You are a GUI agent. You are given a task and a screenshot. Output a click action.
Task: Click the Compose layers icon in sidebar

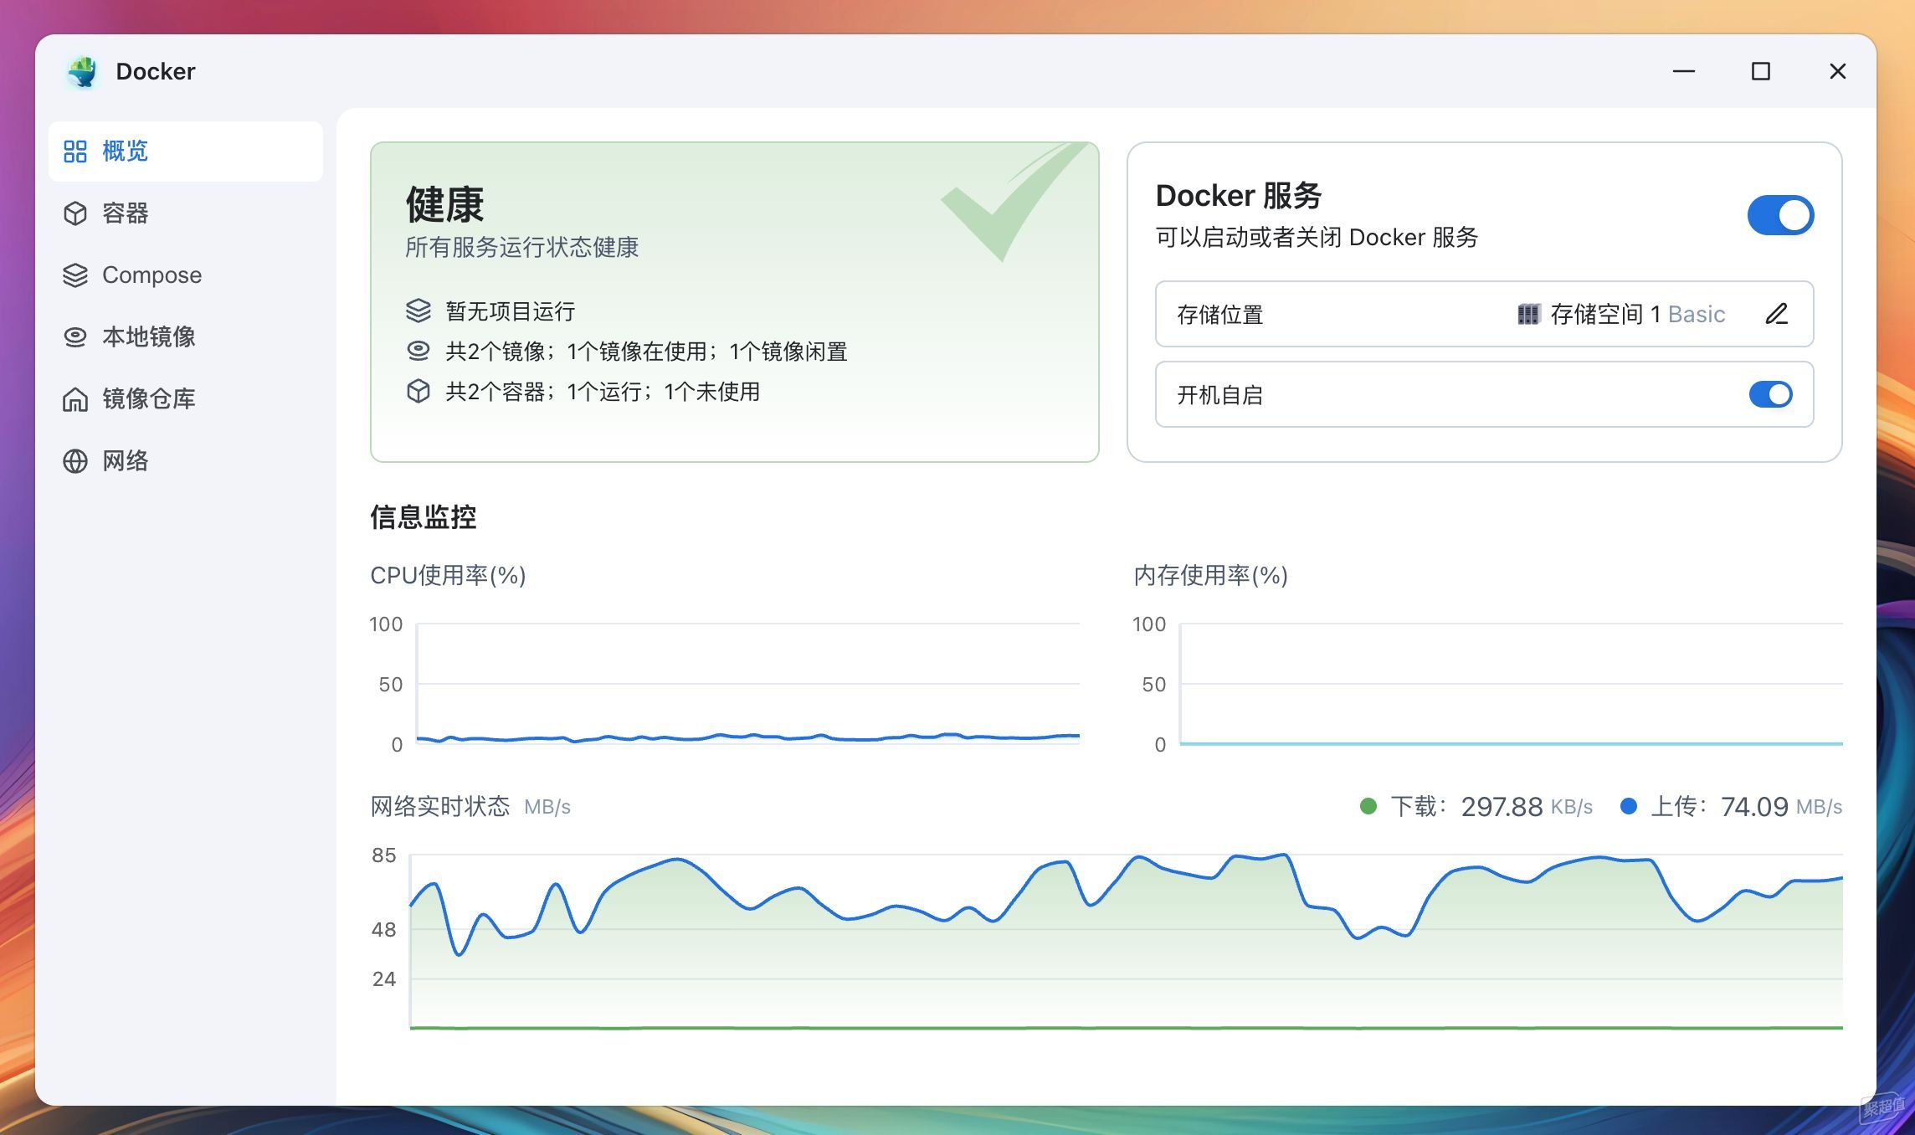pyautogui.click(x=75, y=275)
